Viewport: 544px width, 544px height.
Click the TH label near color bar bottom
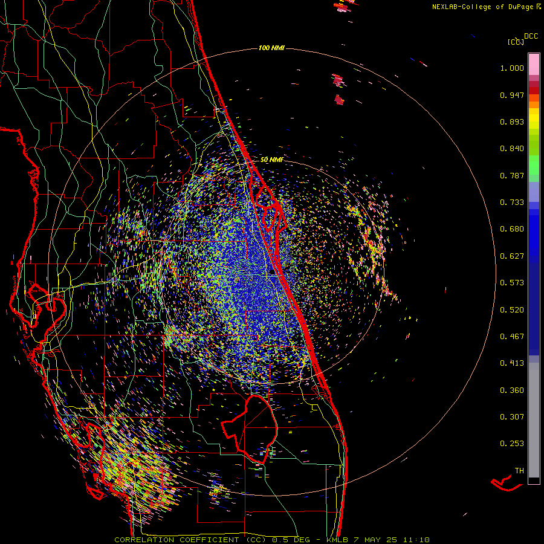tap(519, 471)
